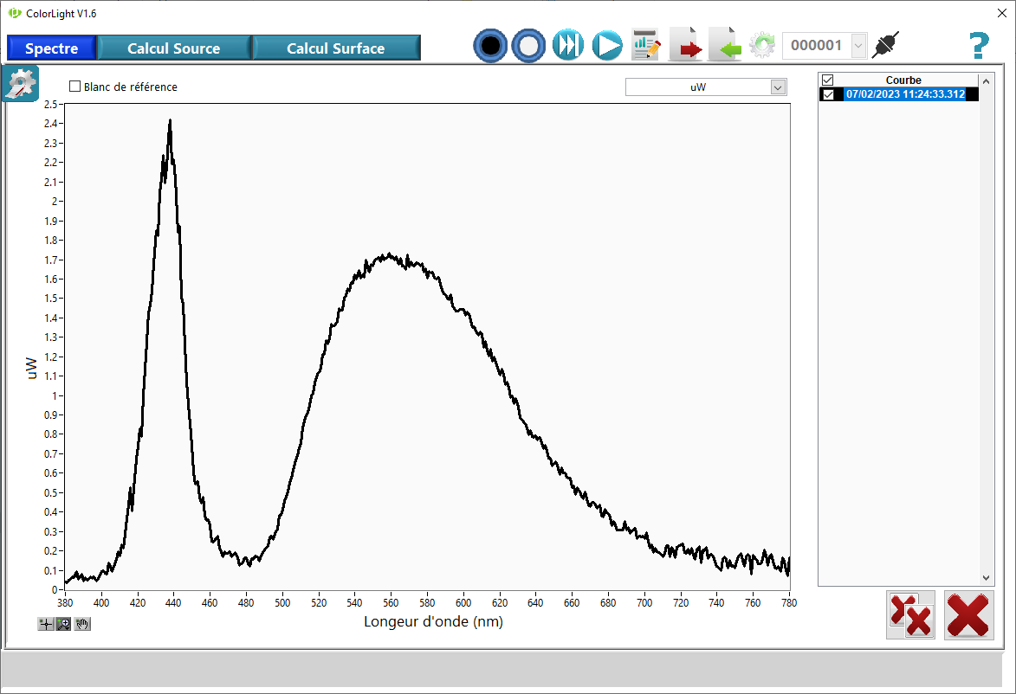1016x694 pixels.
Task: Click the blue play button
Action: [607, 45]
